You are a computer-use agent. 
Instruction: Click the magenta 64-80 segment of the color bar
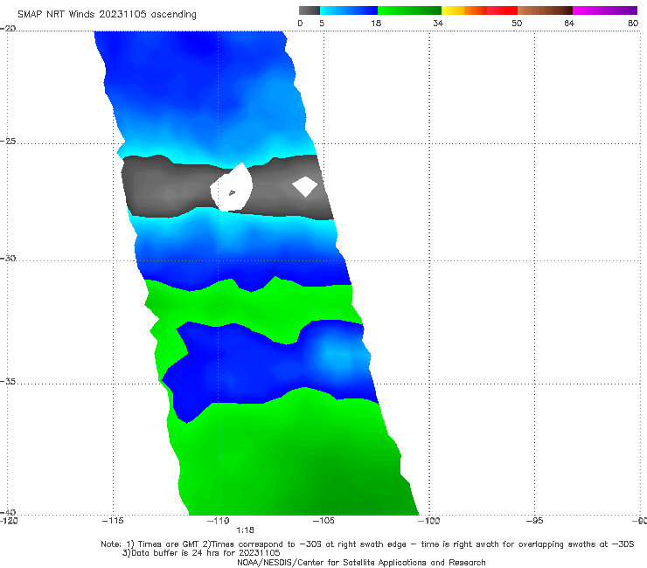click(605, 10)
